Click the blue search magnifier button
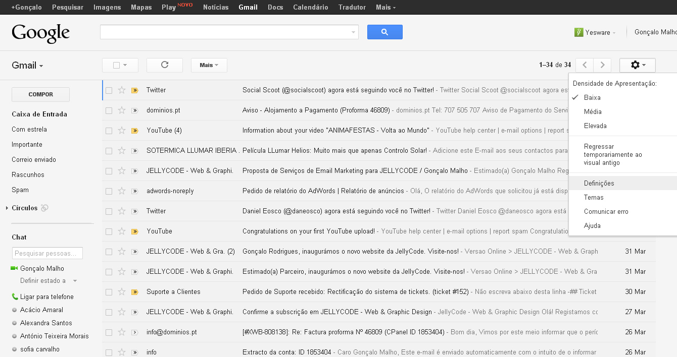The height and width of the screenshot is (357, 677). (x=384, y=32)
